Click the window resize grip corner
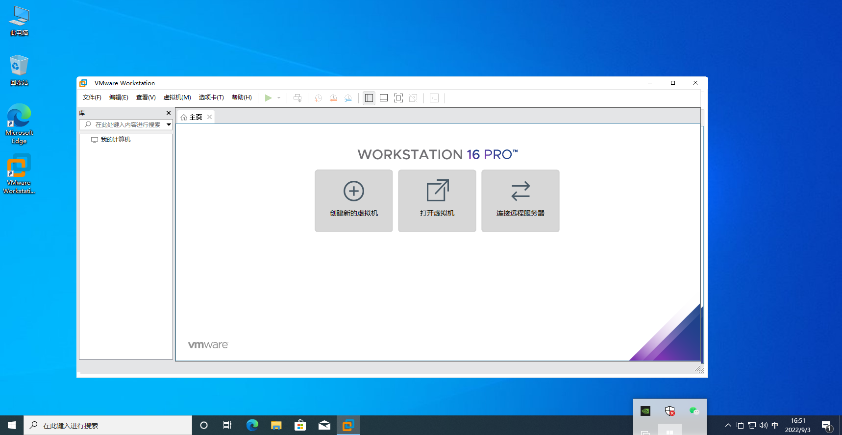The height and width of the screenshot is (435, 842). [700, 369]
